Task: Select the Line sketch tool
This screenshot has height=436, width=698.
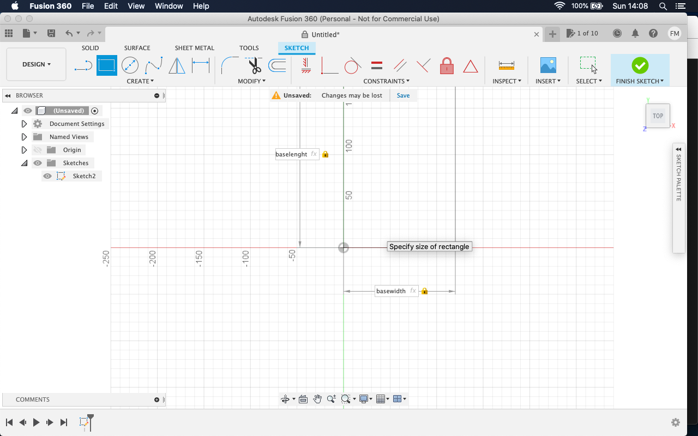Action: [x=83, y=66]
